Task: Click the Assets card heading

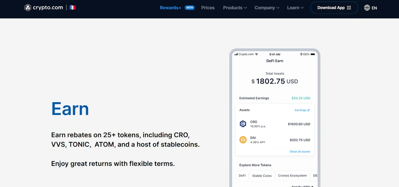Action: click(x=244, y=110)
